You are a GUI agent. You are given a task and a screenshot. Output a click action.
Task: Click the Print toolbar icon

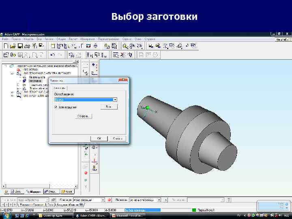(x=27, y=46)
